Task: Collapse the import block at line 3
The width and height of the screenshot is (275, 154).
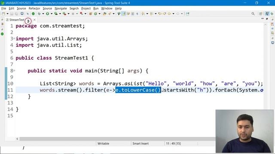Action: point(14,38)
